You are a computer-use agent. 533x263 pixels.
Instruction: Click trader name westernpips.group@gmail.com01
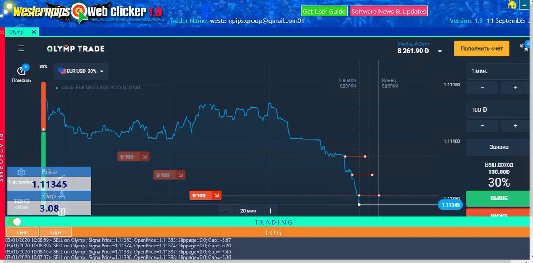257,21
